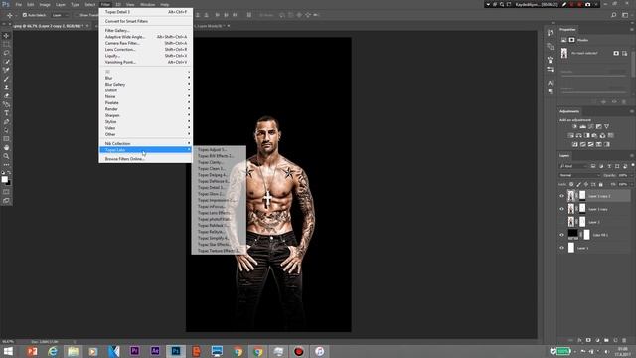636x358 pixels.
Task: Select the Clone Stamp tool
Action: (x=6, y=88)
